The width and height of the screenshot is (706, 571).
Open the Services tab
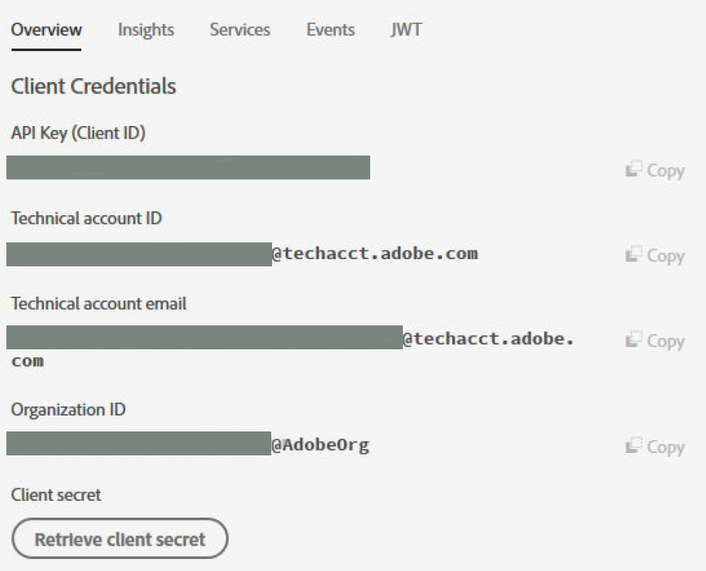pyautogui.click(x=239, y=30)
